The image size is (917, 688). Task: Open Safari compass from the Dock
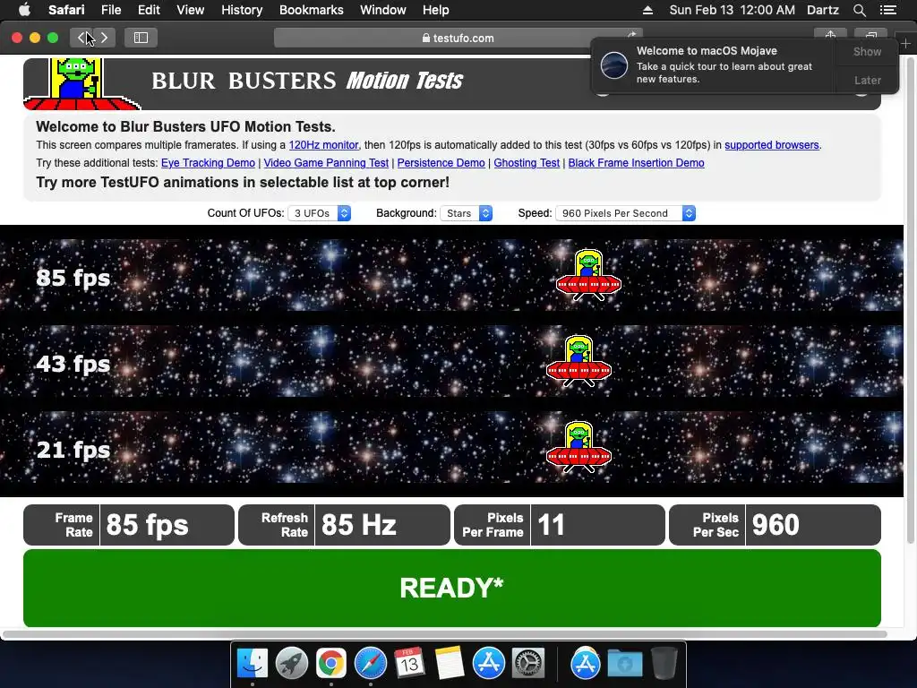tap(370, 664)
